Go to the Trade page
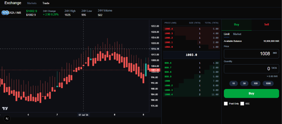 [x=46, y=3]
